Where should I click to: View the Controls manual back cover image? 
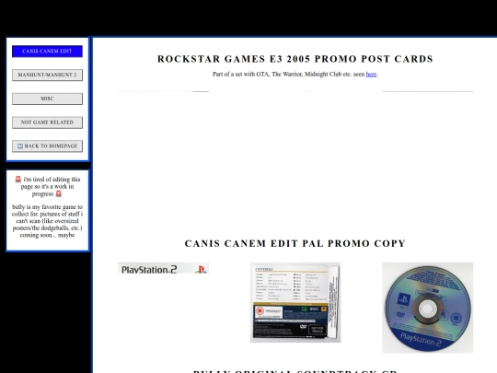(295, 302)
